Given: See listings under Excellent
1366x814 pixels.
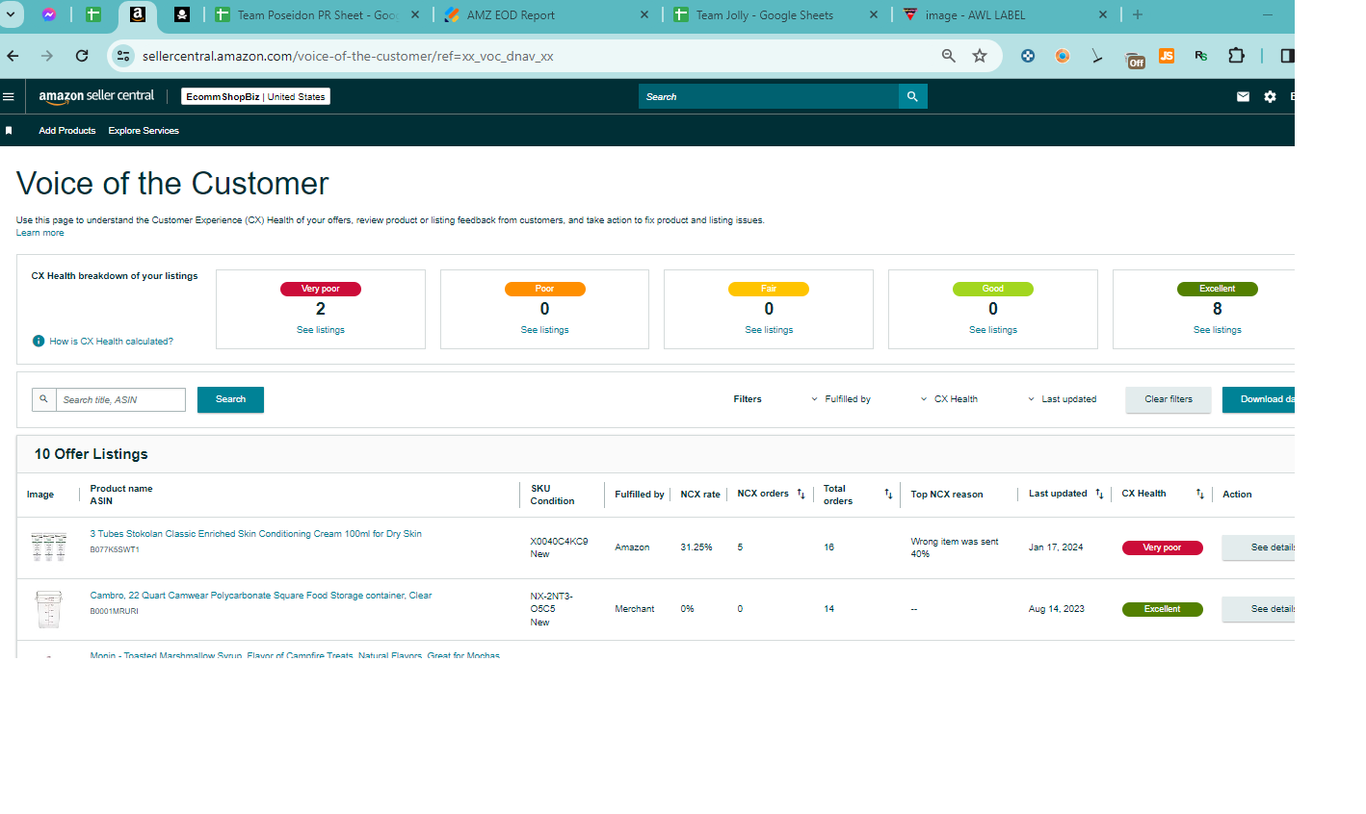Looking at the screenshot, I should [x=1218, y=330].
